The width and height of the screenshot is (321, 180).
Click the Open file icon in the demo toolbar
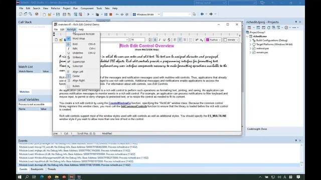(x=61, y=40)
